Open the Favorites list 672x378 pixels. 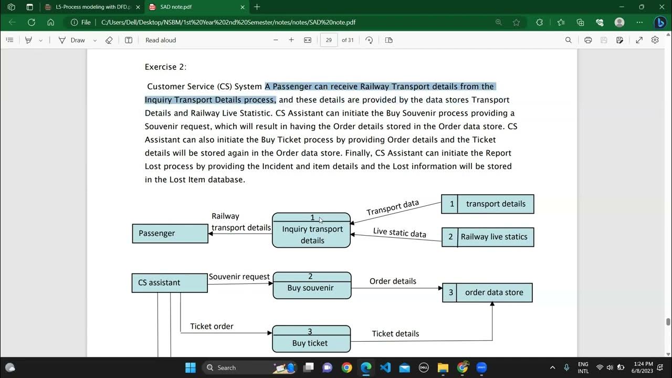pyautogui.click(x=561, y=23)
